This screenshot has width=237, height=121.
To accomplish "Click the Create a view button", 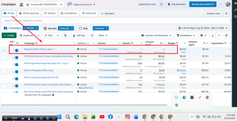I will coord(213,13).
